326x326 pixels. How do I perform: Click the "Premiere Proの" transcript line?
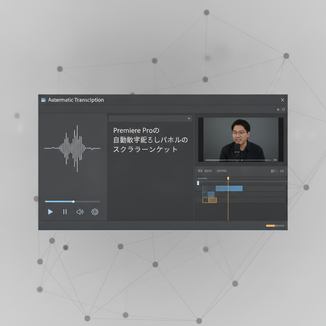(x=136, y=131)
